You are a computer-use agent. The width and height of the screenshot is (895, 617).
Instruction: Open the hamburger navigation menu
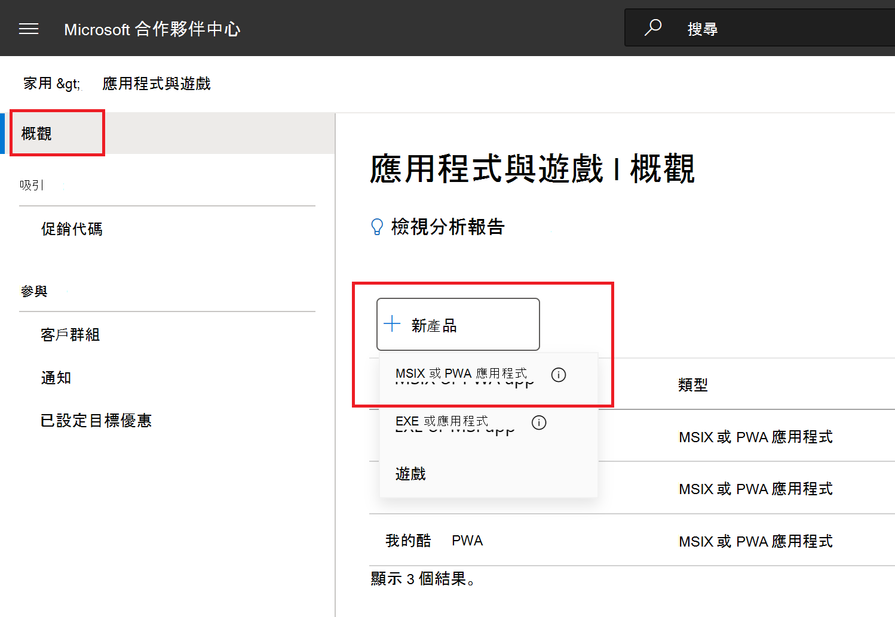(x=29, y=29)
